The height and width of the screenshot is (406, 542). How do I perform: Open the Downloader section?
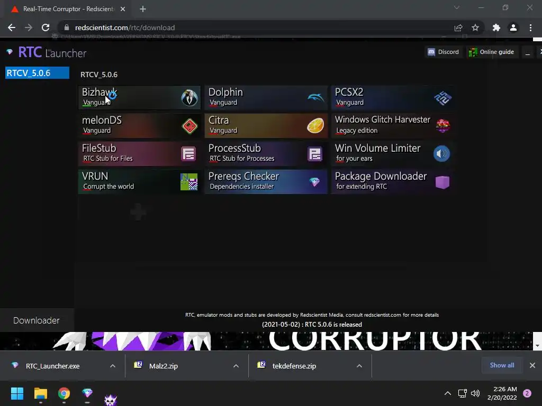pyautogui.click(x=37, y=320)
